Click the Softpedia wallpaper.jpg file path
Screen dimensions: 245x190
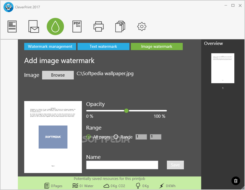(105, 73)
